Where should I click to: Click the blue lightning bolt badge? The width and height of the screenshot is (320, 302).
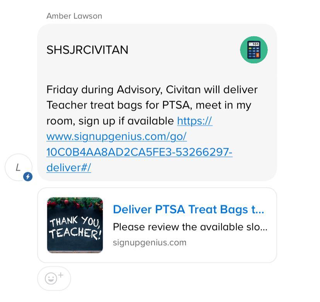tap(28, 176)
